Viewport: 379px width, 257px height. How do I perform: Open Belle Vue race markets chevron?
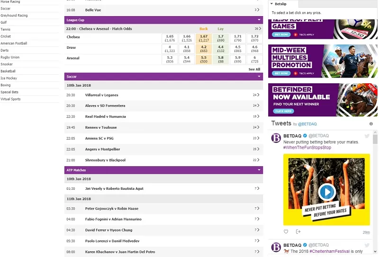click(x=258, y=9)
